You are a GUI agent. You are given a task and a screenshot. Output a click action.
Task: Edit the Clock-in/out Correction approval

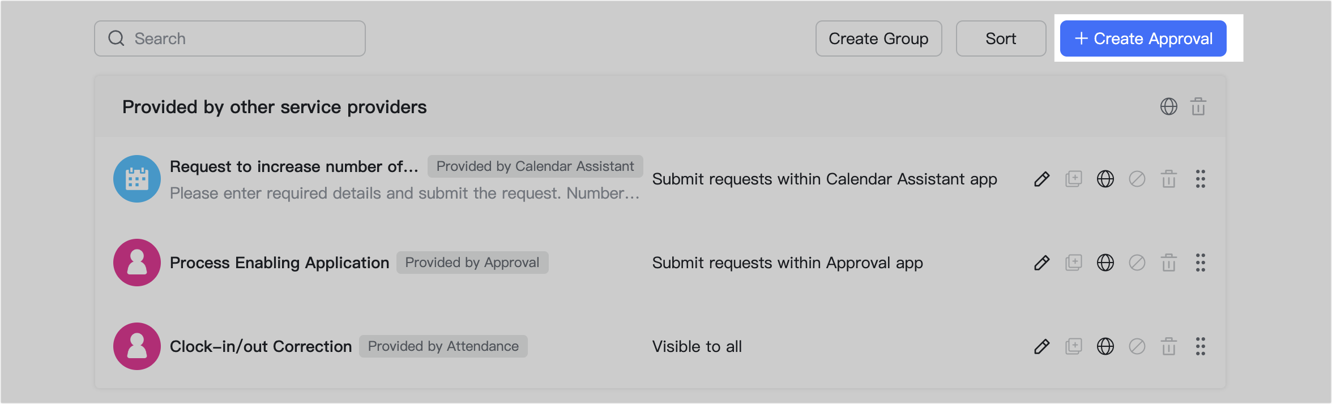[1041, 346]
